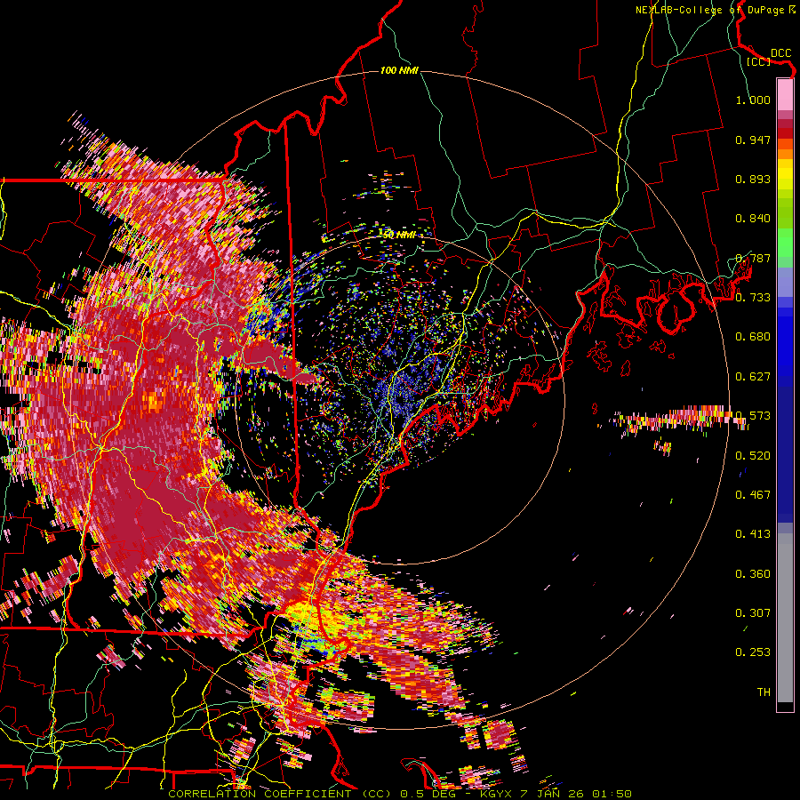Pick the light pink top of the color scale
The width and height of the screenshot is (800, 800).
pos(785,94)
